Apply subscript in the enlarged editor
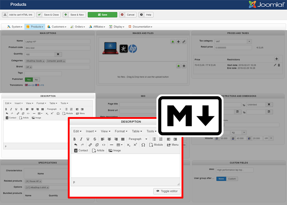 point(129,145)
